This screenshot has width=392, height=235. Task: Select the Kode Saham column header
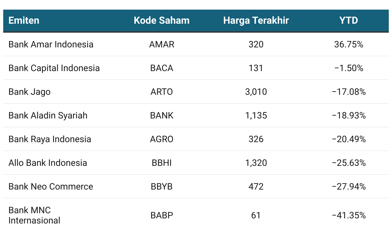click(x=162, y=20)
